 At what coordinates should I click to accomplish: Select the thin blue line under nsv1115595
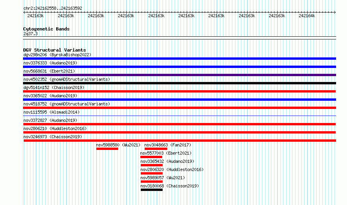[179, 116]
